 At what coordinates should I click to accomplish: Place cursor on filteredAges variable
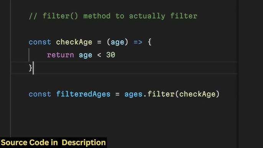[x=83, y=94]
